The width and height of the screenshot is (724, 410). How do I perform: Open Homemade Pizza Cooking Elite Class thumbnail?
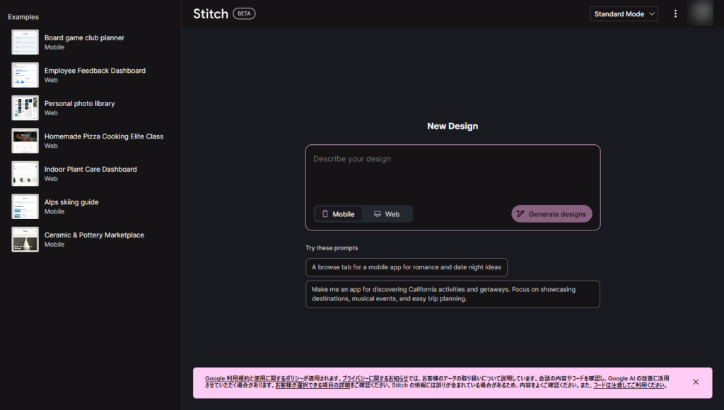coord(25,141)
